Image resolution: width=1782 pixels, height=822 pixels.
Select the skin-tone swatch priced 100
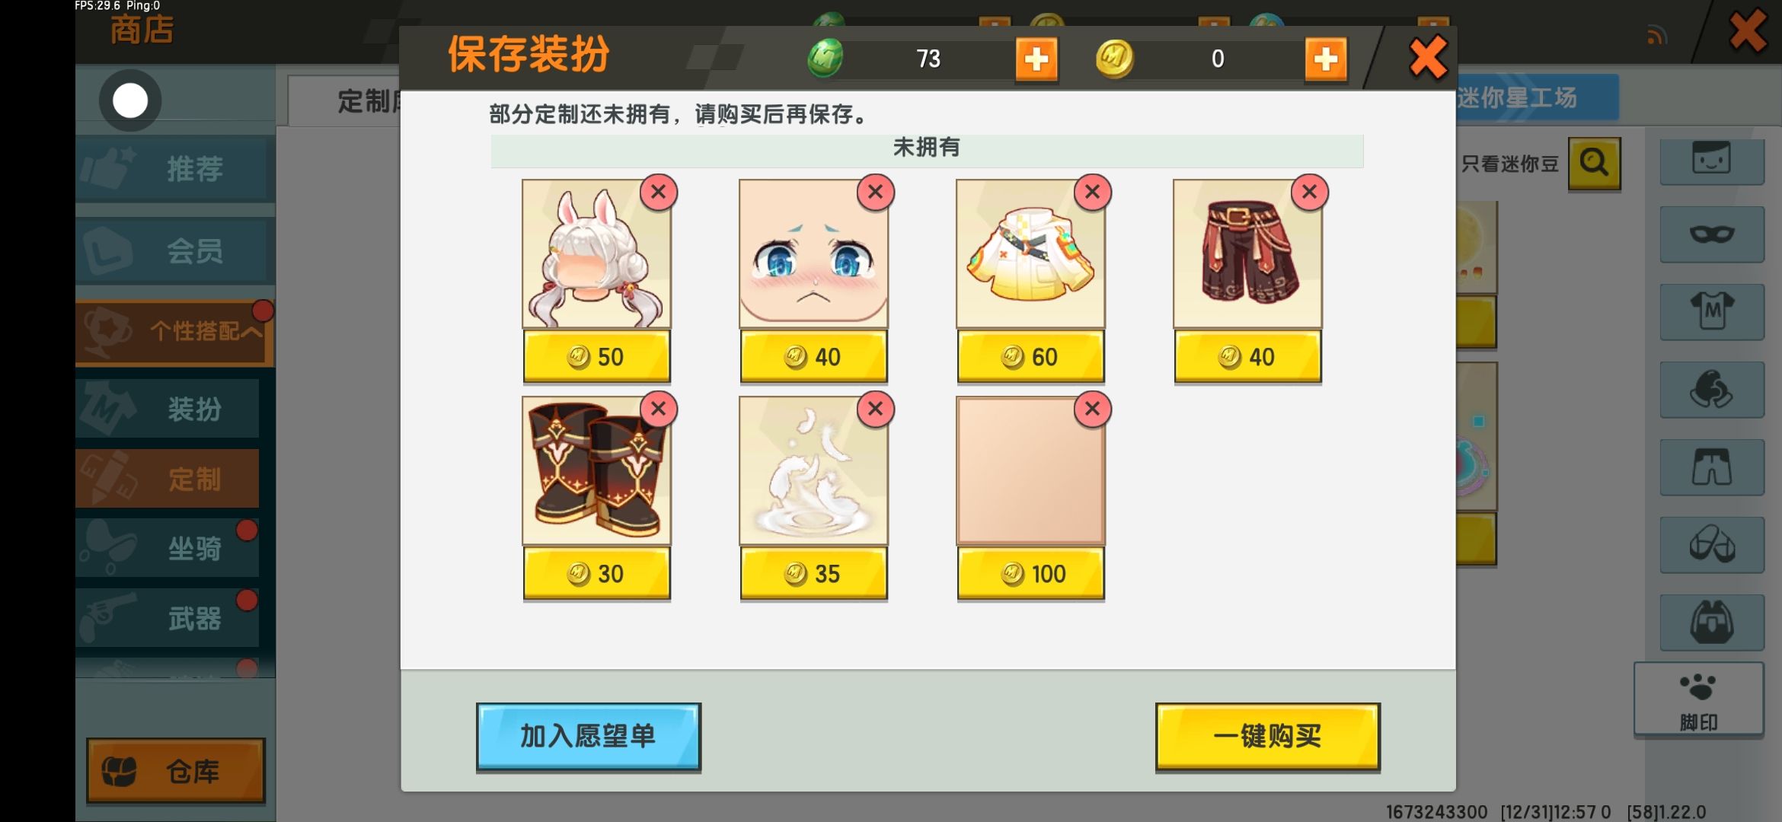(x=1030, y=470)
